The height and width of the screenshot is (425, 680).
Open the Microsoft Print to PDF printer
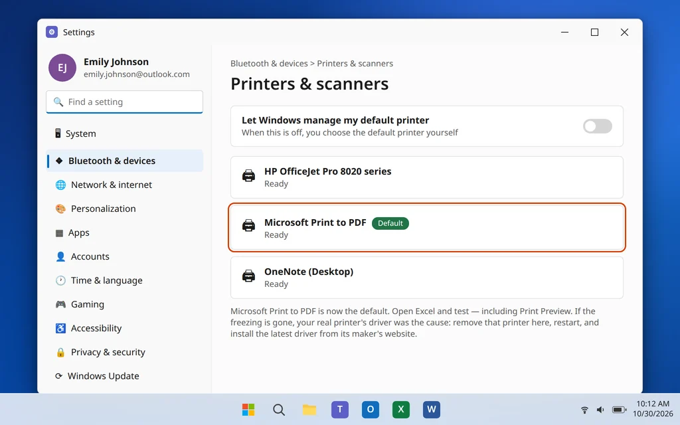click(427, 227)
